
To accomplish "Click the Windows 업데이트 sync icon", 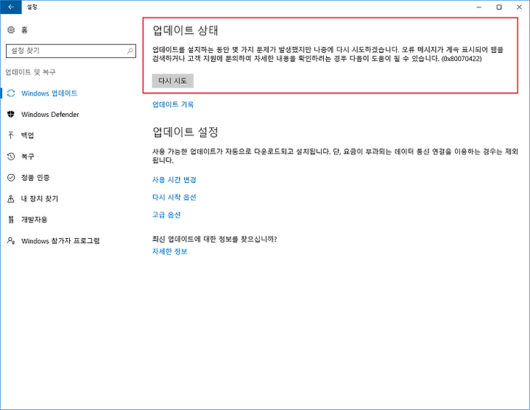I will tap(11, 93).
